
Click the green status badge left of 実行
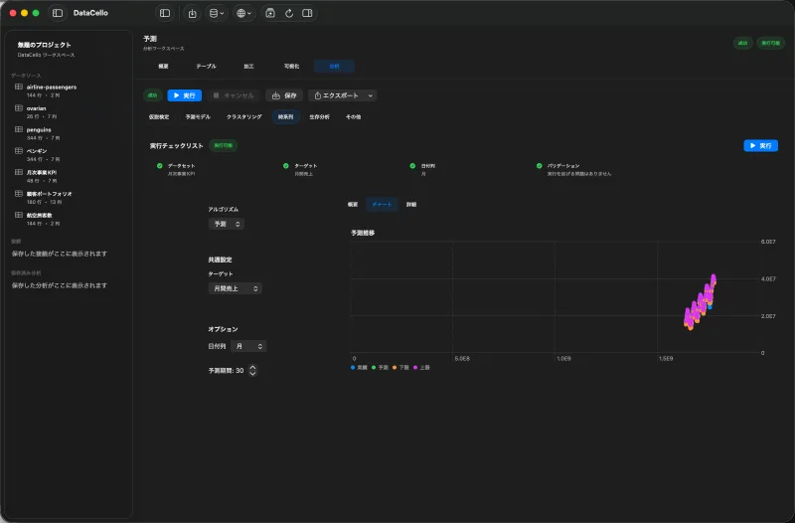point(153,95)
